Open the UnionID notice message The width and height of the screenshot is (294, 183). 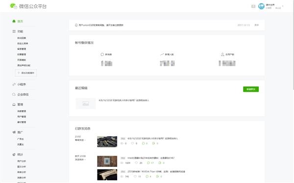[x=101, y=25]
